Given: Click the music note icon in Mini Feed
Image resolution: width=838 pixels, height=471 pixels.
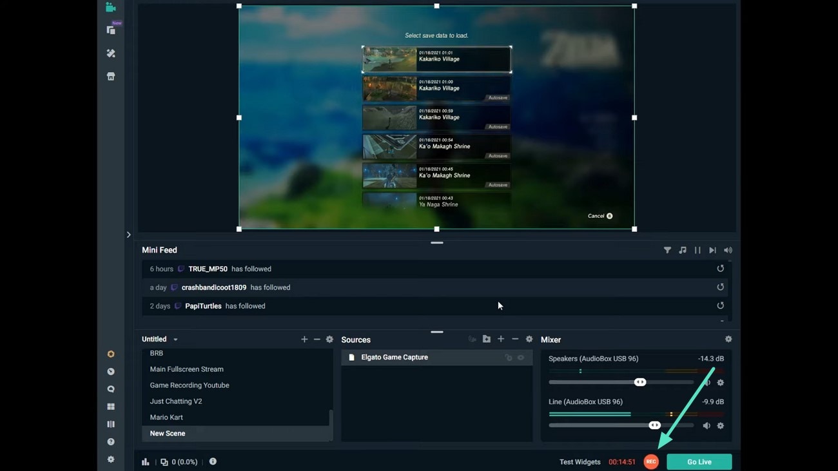Looking at the screenshot, I should (683, 250).
